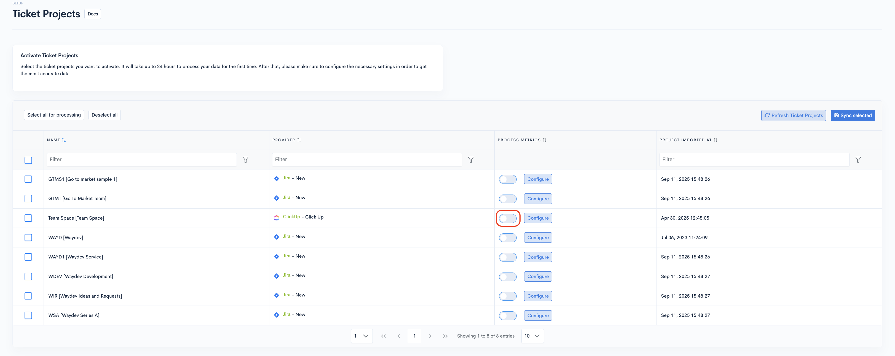
Task: Click current page number 1 in pagination
Action: 414,336
